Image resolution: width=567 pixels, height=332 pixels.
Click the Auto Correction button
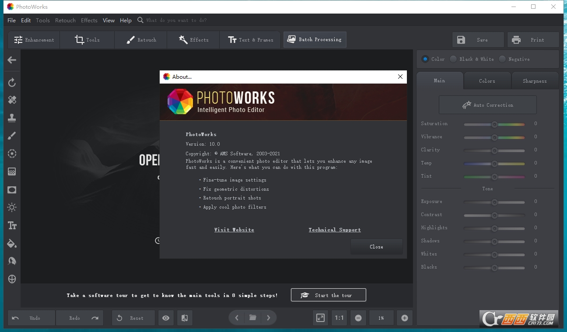tap(488, 105)
